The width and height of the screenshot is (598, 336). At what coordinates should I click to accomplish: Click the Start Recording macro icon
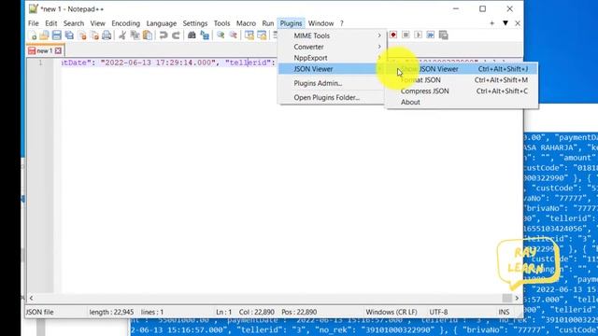coord(392,35)
